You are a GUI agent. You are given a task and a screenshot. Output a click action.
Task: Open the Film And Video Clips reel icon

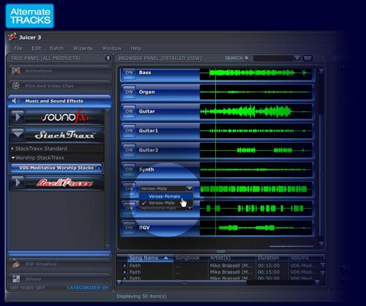(16, 86)
